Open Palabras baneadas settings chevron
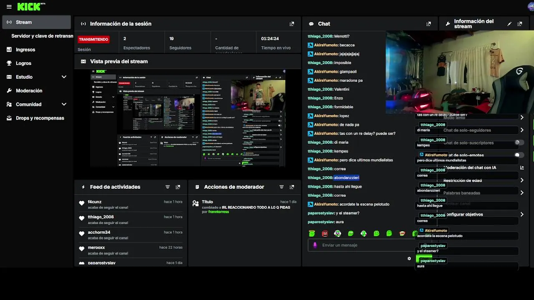This screenshot has height=300, width=534. click(522, 193)
